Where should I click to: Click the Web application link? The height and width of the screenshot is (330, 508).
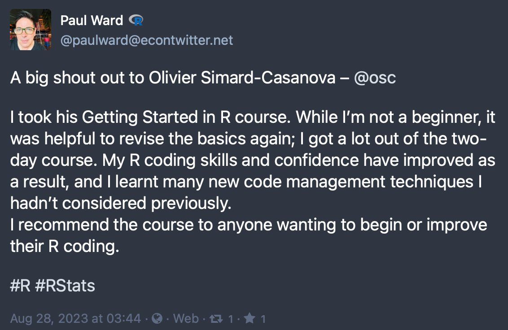pyautogui.click(x=186, y=318)
